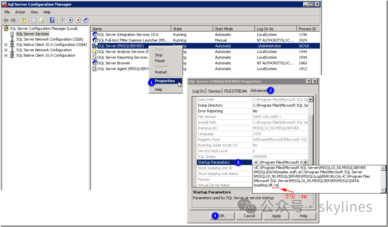This screenshot has height=227, width=388.
Task: Click the Process ID value 80760
Action: click(x=304, y=46)
